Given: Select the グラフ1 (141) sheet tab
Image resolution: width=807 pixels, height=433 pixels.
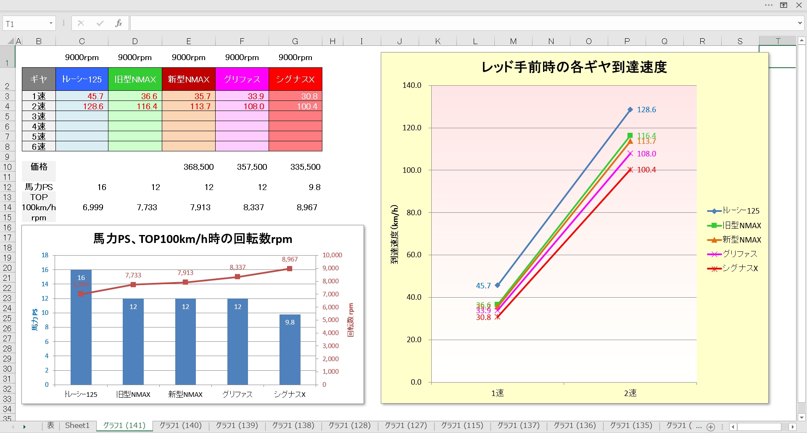Looking at the screenshot, I should [x=124, y=425].
